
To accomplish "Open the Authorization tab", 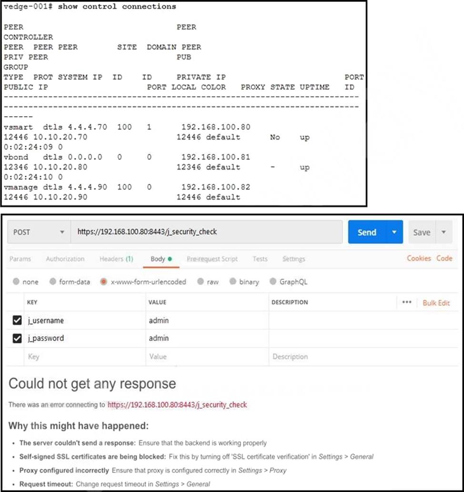I will pos(65,259).
